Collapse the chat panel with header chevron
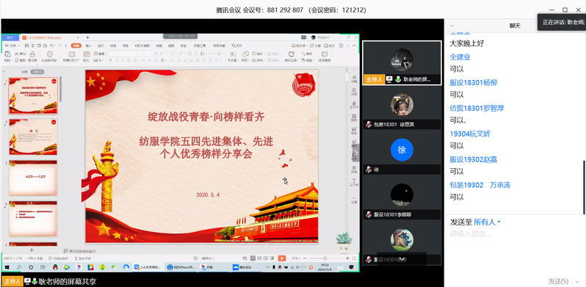The image size is (586, 287). pyautogui.click(x=452, y=26)
